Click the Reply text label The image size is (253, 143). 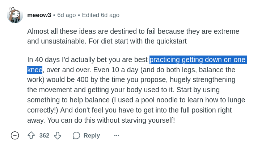pos(92,135)
